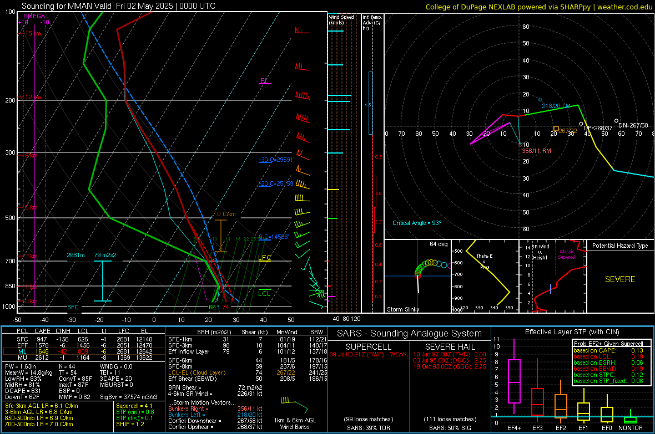Select the MU parcel row
655x434 pixels.
(x=84, y=358)
